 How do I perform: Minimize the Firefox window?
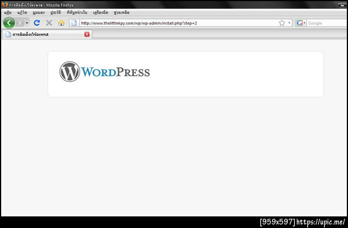[342, 5]
